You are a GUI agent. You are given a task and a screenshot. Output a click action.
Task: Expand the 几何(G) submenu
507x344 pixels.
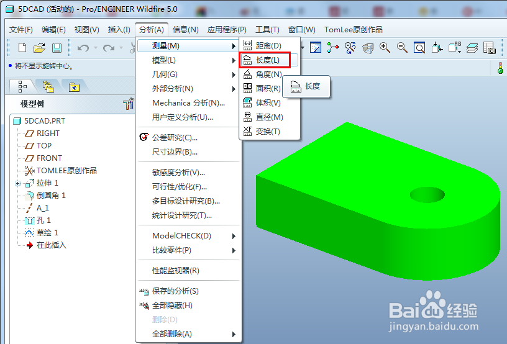188,75
